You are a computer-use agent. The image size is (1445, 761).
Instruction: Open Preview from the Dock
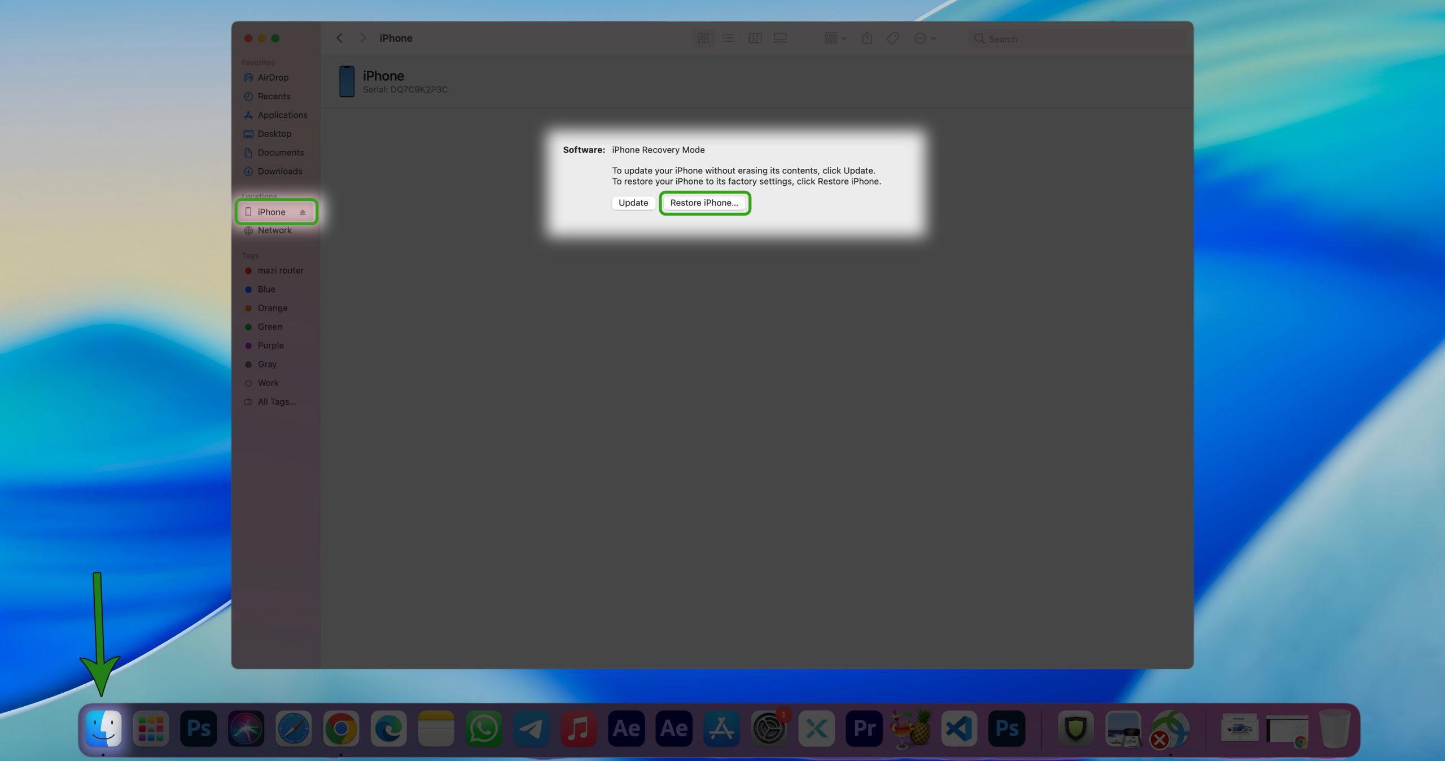point(1123,728)
